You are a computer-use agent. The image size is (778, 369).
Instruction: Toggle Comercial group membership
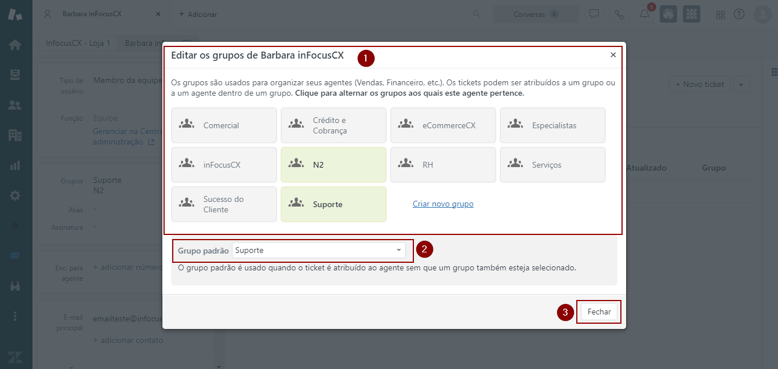click(x=224, y=125)
